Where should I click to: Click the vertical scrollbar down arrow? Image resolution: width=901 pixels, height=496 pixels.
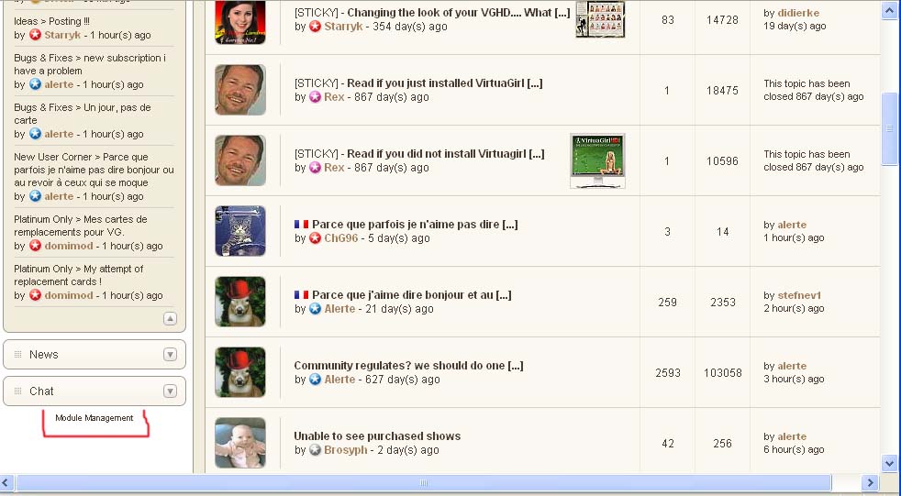coord(889,463)
